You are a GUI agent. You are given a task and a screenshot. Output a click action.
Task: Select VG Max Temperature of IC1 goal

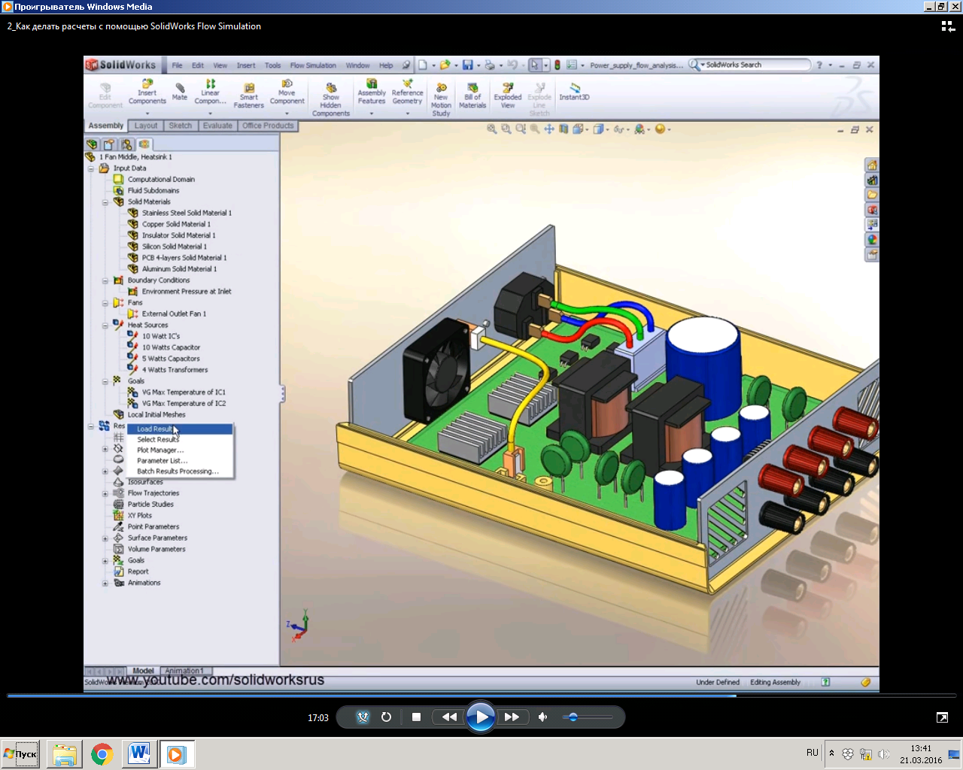[x=184, y=393]
